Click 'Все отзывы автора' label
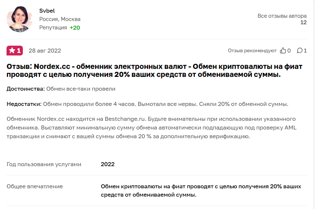The width and height of the screenshot is (315, 209). click(282, 16)
